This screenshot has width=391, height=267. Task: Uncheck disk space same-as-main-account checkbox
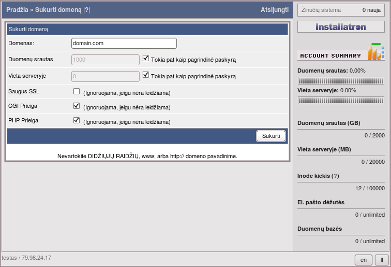146,75
